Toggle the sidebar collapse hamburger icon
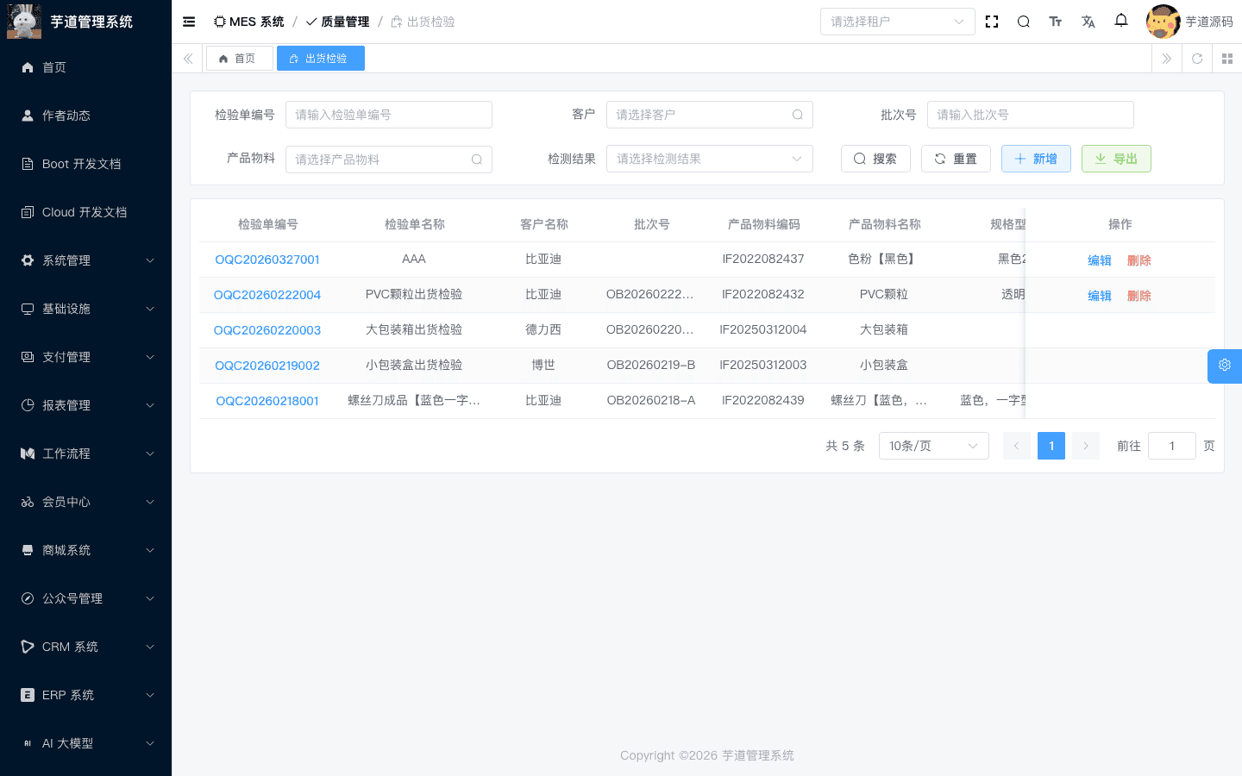 click(x=189, y=22)
